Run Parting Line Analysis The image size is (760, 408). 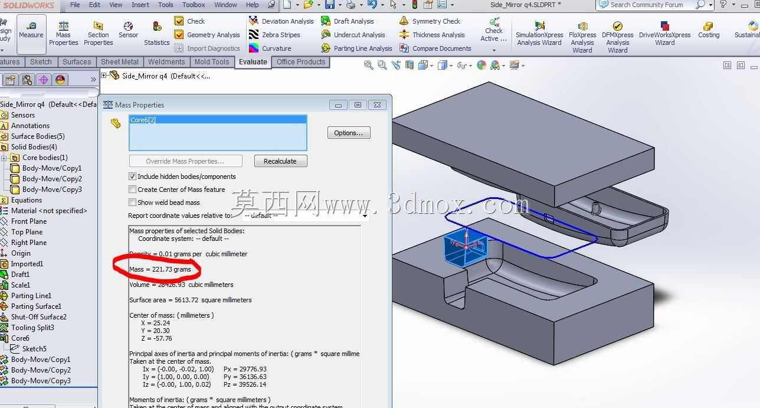[356, 48]
